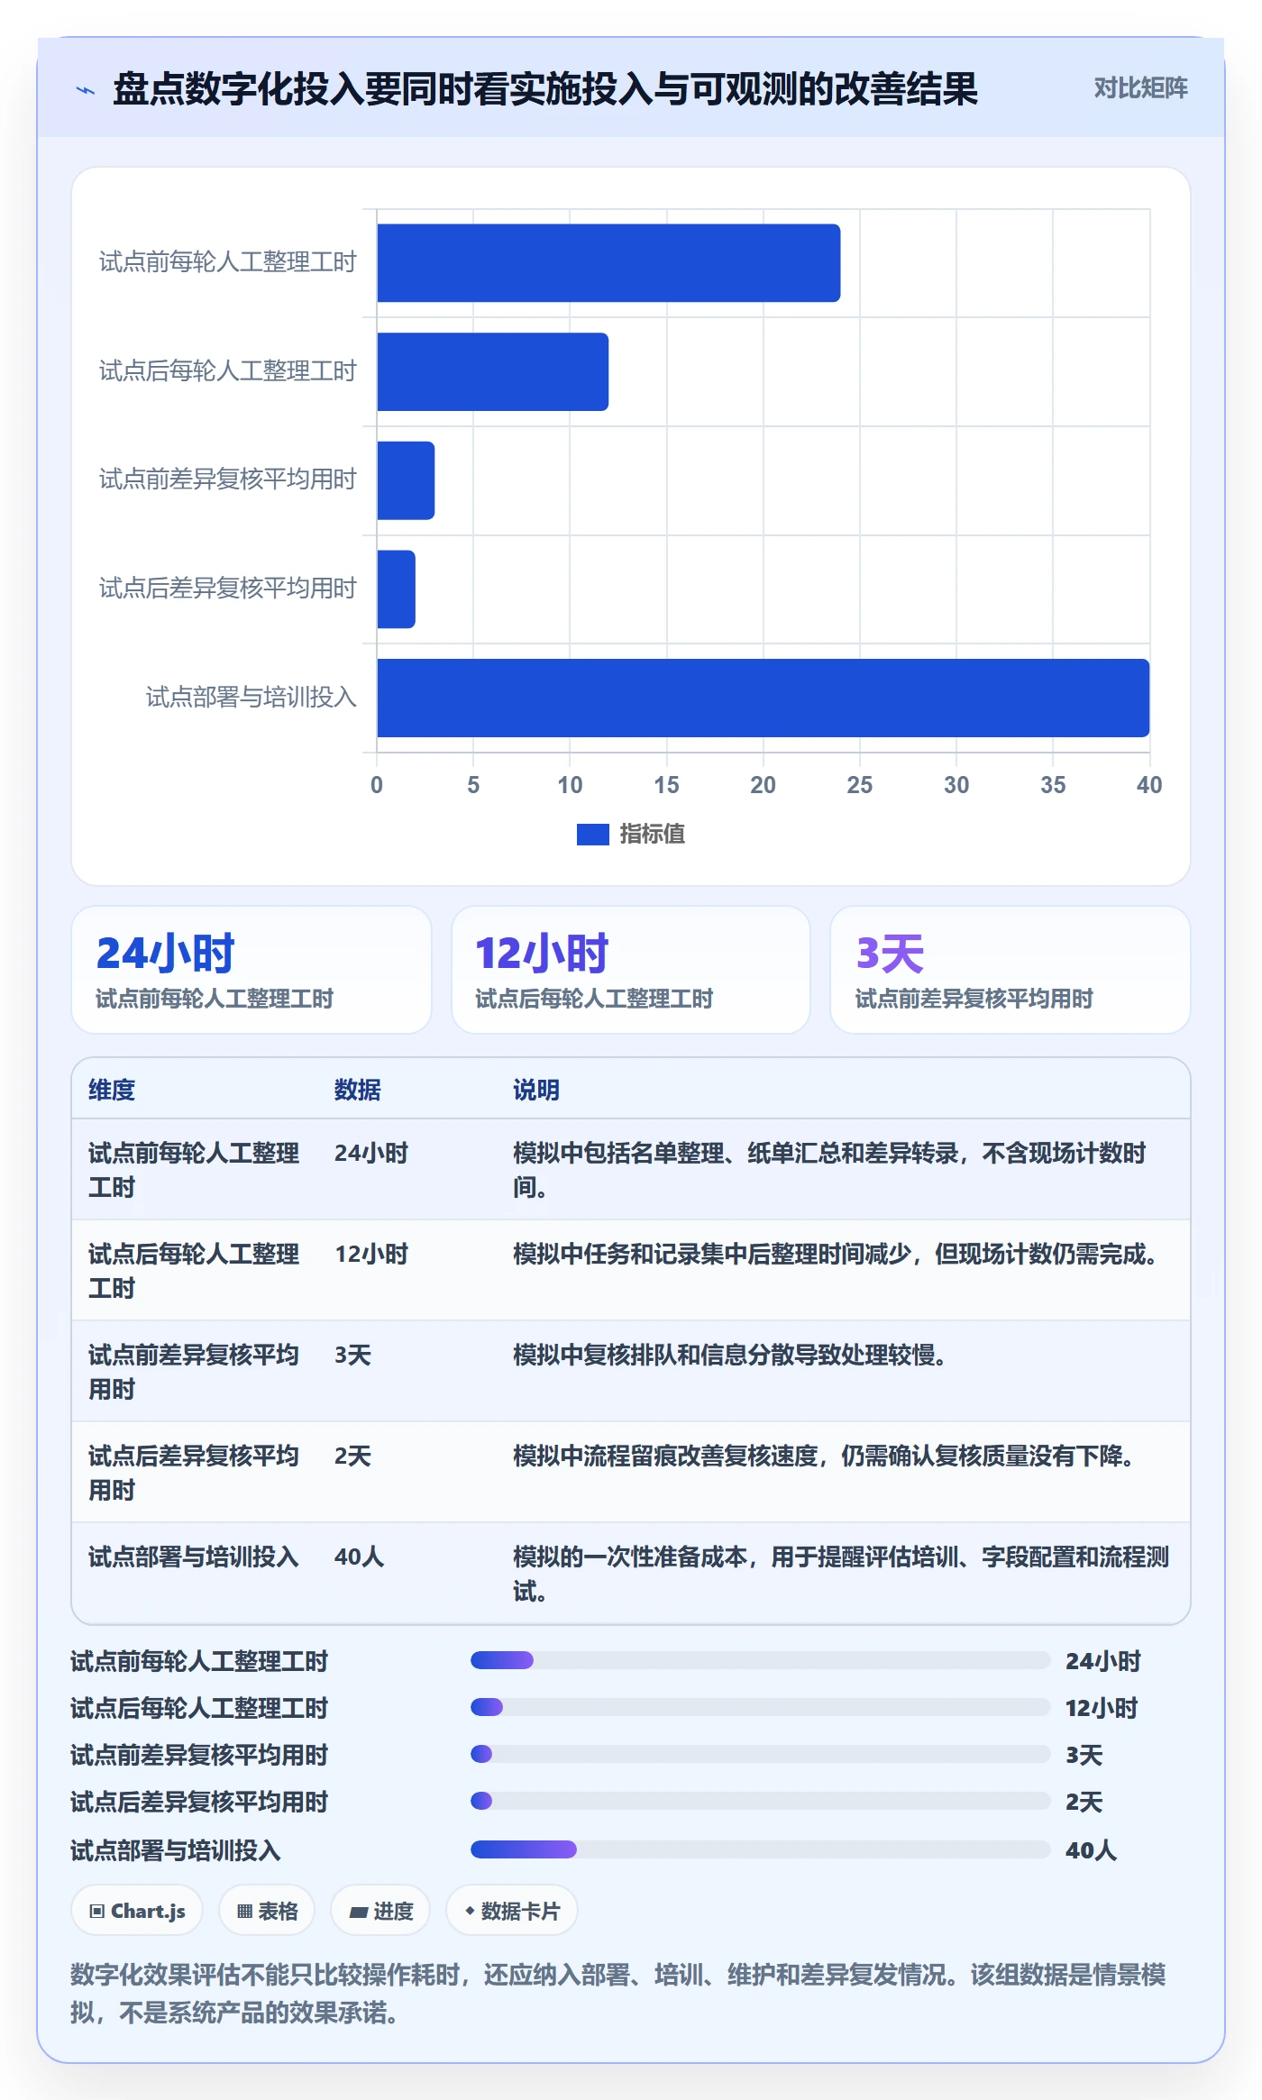Click the 试点后每轮人工整理工时 chart bar
The width and height of the screenshot is (1262, 2100).
(492, 371)
